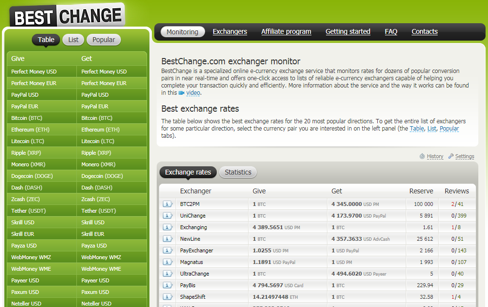Screen dimensions: 488x307
Task: Switch to the List tab
Action: pyautogui.click(x=73, y=40)
